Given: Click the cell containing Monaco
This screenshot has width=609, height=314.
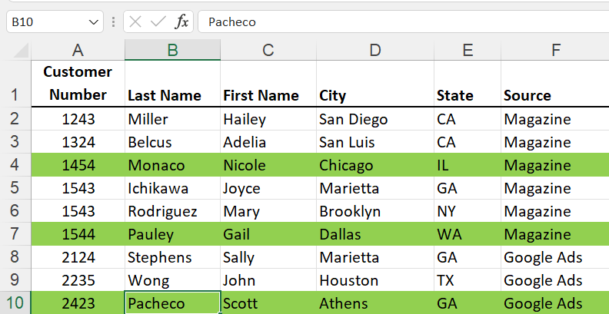Looking at the screenshot, I should pyautogui.click(x=172, y=165).
